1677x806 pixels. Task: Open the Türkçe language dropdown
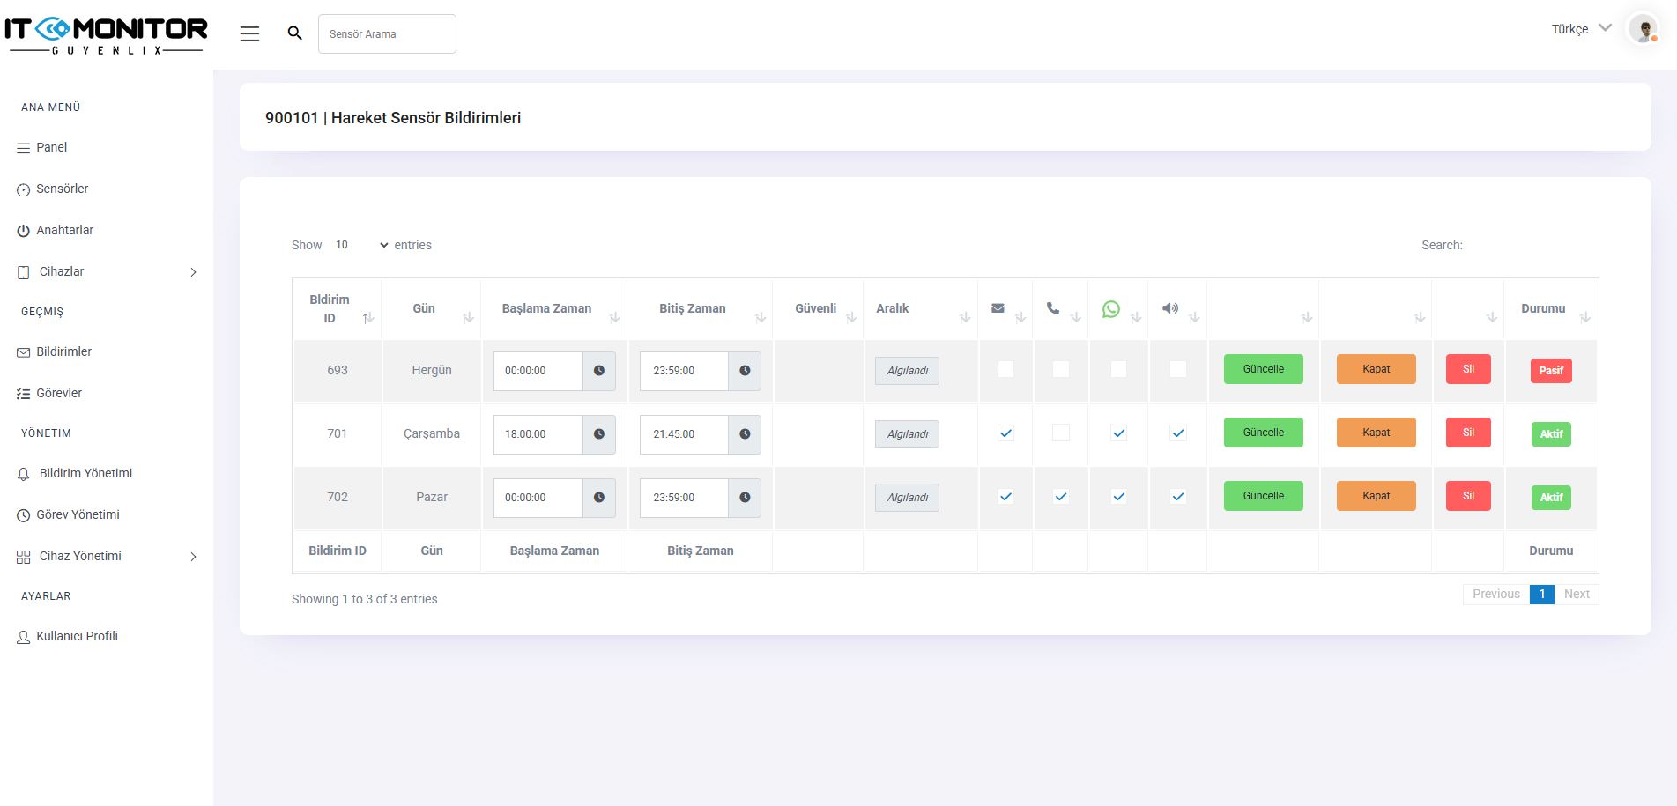pyautogui.click(x=1581, y=29)
